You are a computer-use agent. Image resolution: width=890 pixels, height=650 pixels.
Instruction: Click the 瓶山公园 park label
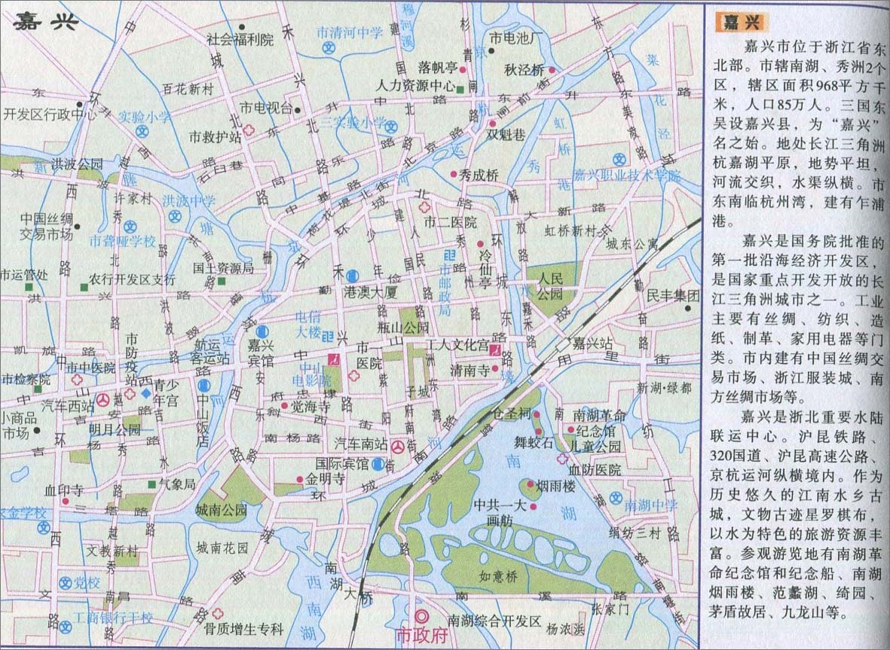point(404,328)
